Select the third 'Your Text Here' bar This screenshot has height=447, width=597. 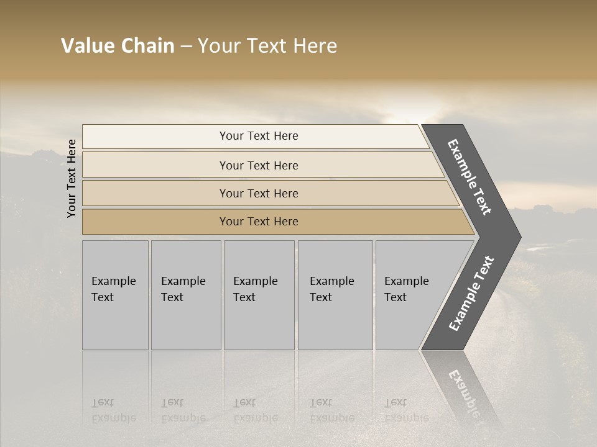[258, 193]
